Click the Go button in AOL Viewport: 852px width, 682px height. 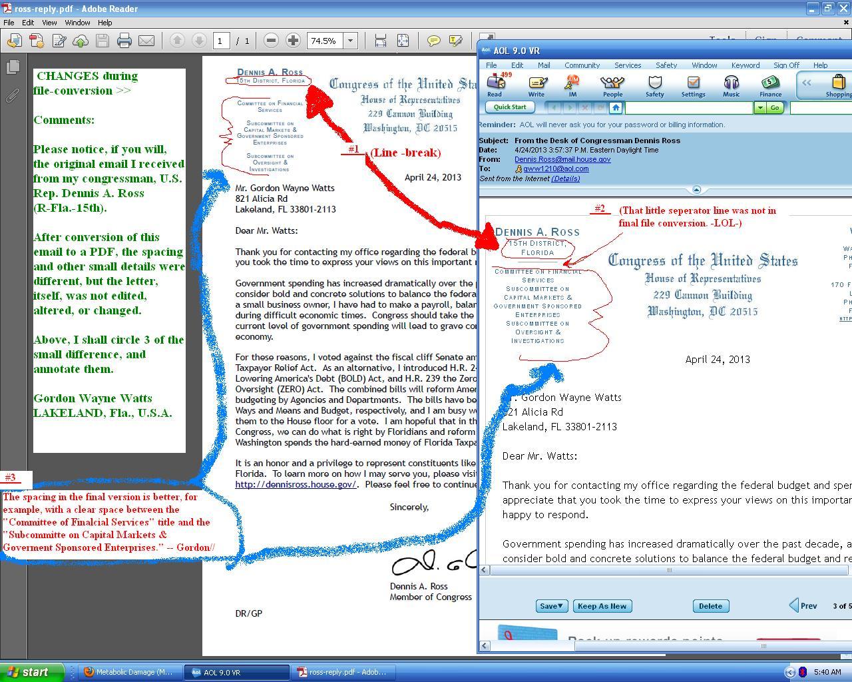774,108
